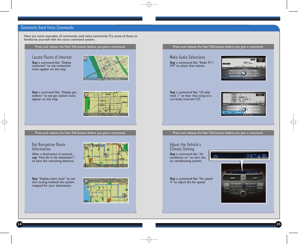Click the Entire route label on the map

(x=106, y=180)
